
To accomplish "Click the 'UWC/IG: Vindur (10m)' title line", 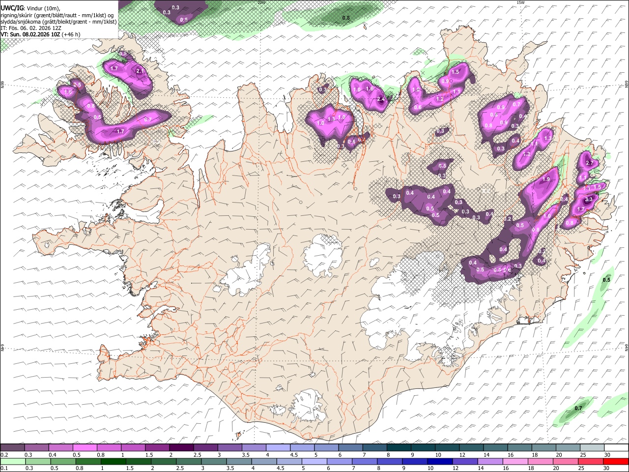I will [30, 8].
